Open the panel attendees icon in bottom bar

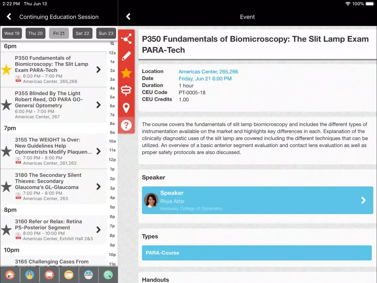click(x=88, y=275)
